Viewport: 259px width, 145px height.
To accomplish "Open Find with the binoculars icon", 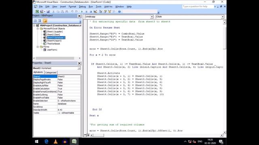I will point(66,12).
